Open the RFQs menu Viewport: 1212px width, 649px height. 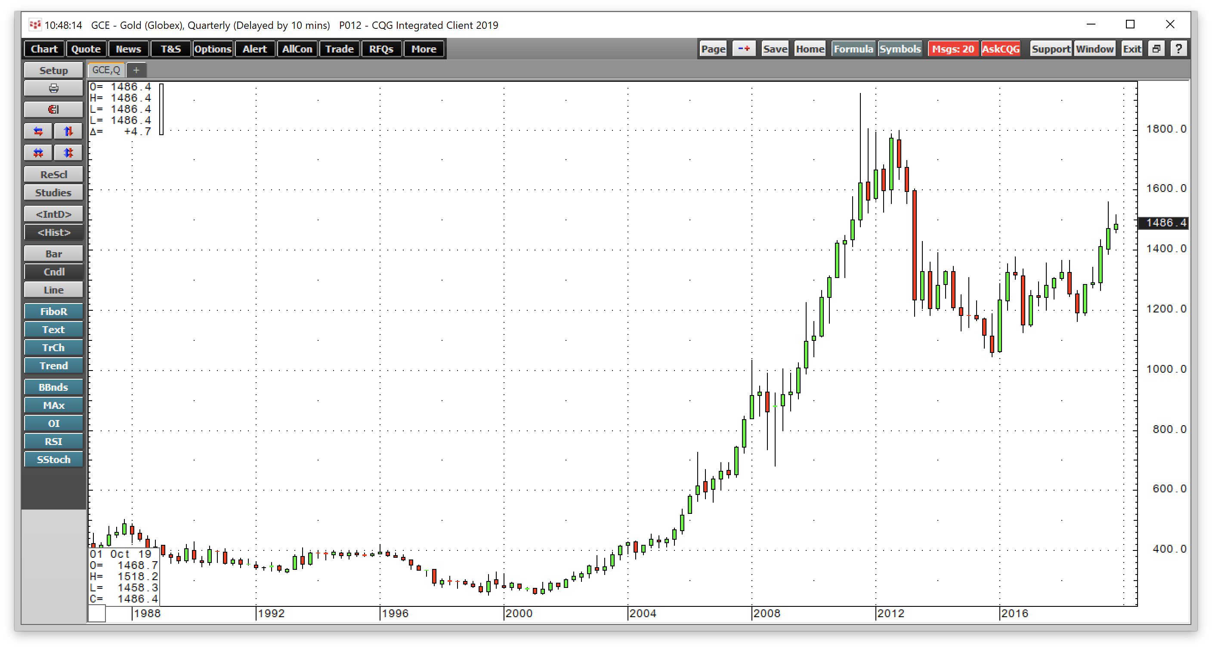coord(381,49)
